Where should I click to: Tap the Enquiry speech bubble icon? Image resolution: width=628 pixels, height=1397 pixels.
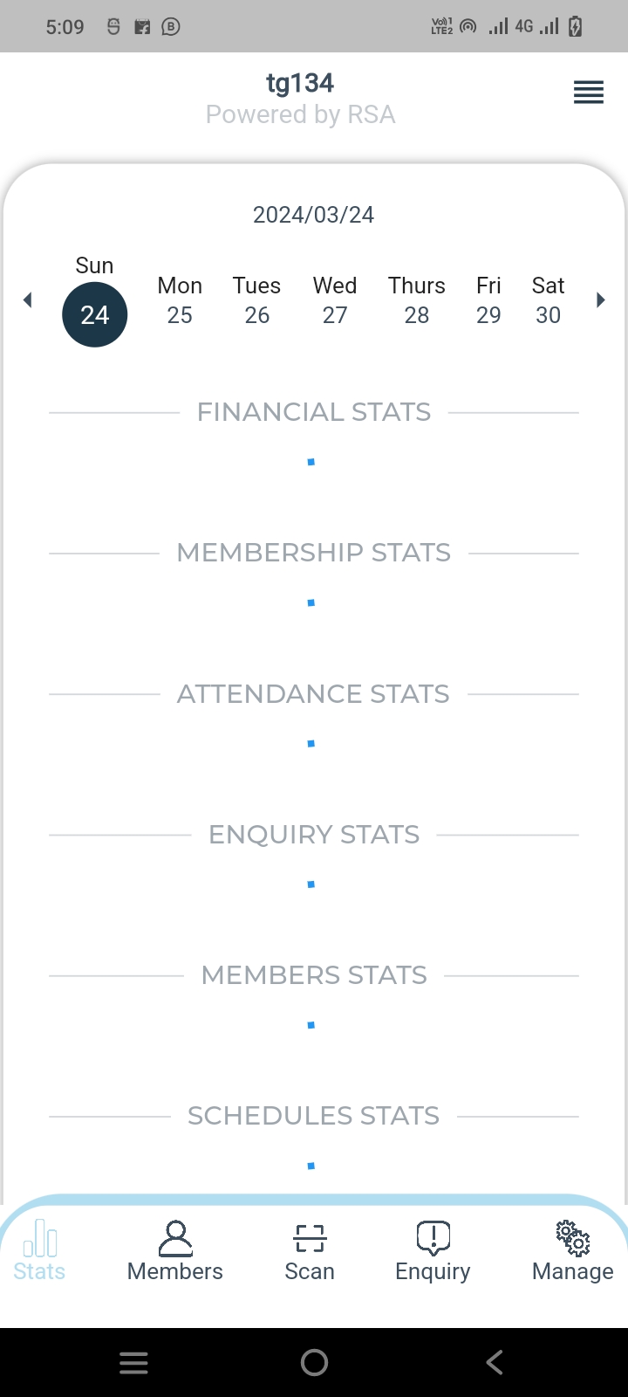tap(433, 1237)
